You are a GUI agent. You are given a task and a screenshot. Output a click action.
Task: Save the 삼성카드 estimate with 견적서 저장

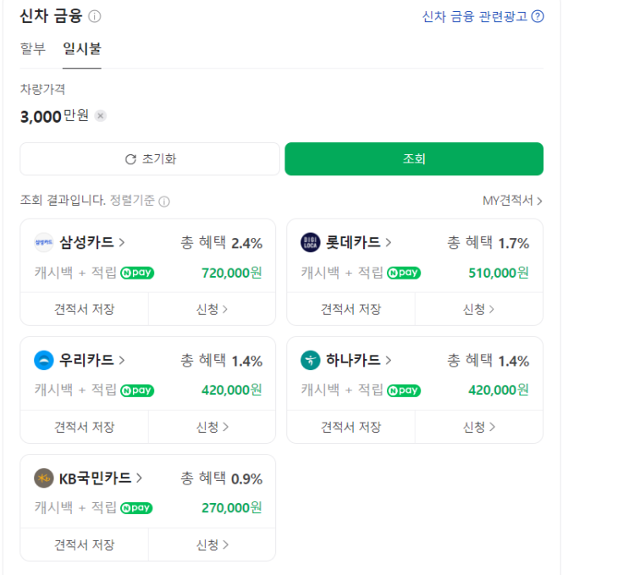click(x=85, y=309)
